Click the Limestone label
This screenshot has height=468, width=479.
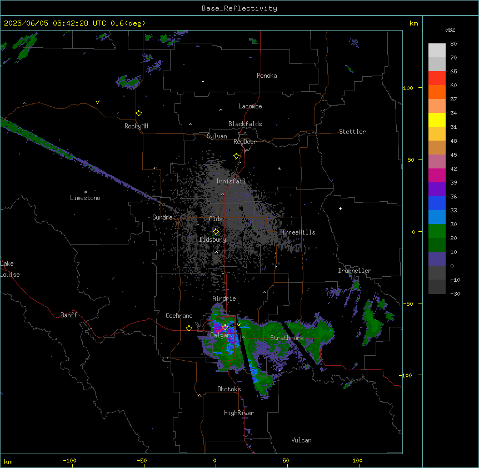pos(85,198)
